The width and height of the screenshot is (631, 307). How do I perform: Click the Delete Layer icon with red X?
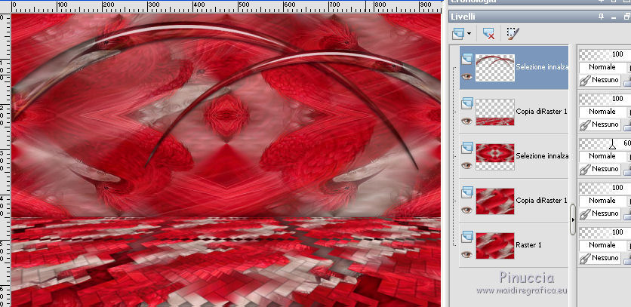[x=488, y=34]
